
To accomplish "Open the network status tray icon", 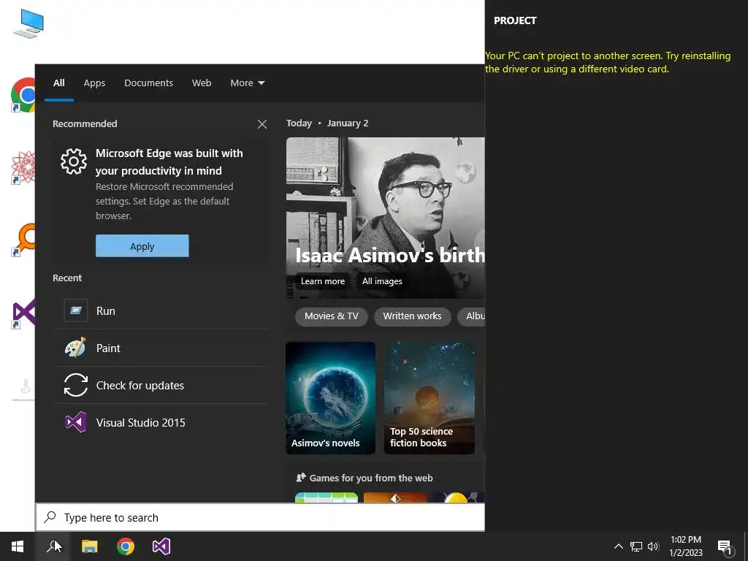I will [x=636, y=546].
